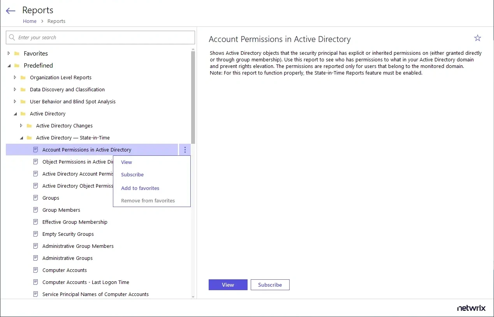Viewport: 494px width, 317px height.
Task: Collapse Active Directory — State-in-Time folder
Action: click(x=21, y=138)
